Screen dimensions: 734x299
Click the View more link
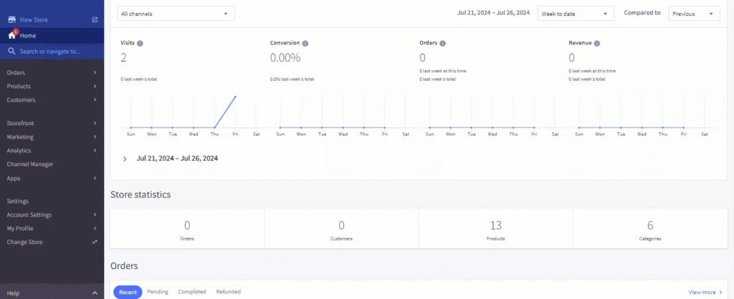click(x=705, y=292)
